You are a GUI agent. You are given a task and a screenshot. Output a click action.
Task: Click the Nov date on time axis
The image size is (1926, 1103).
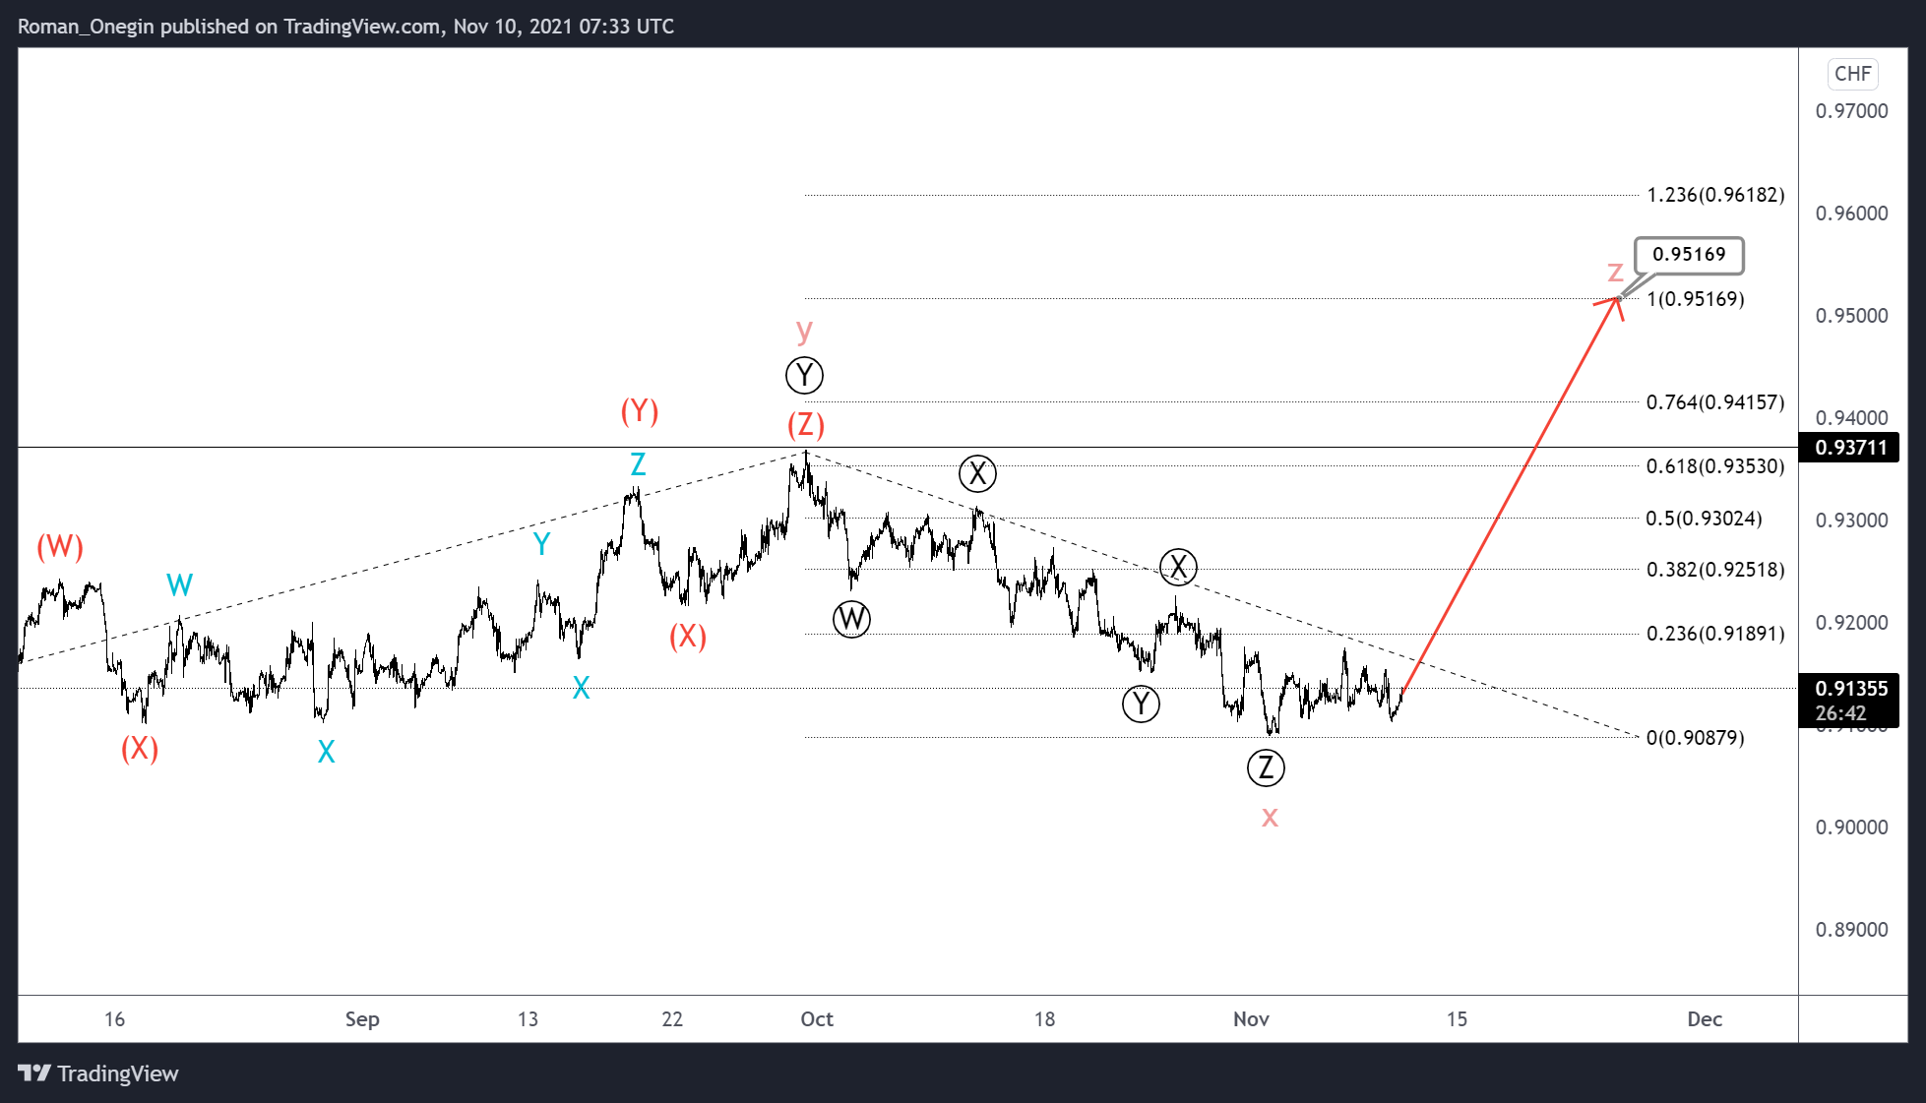click(x=1251, y=1019)
